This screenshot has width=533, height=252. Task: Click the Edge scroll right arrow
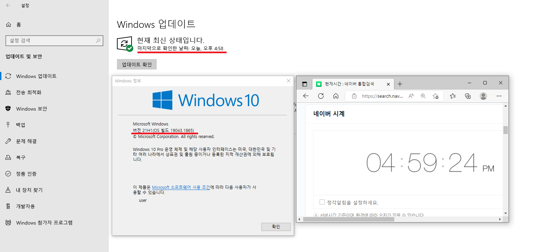(500, 219)
